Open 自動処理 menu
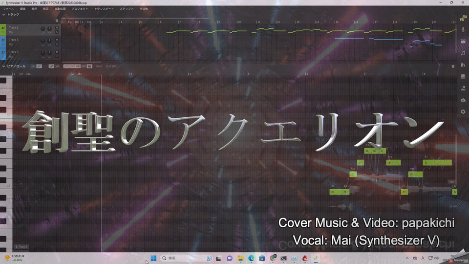The image size is (469, 264). [x=60, y=9]
